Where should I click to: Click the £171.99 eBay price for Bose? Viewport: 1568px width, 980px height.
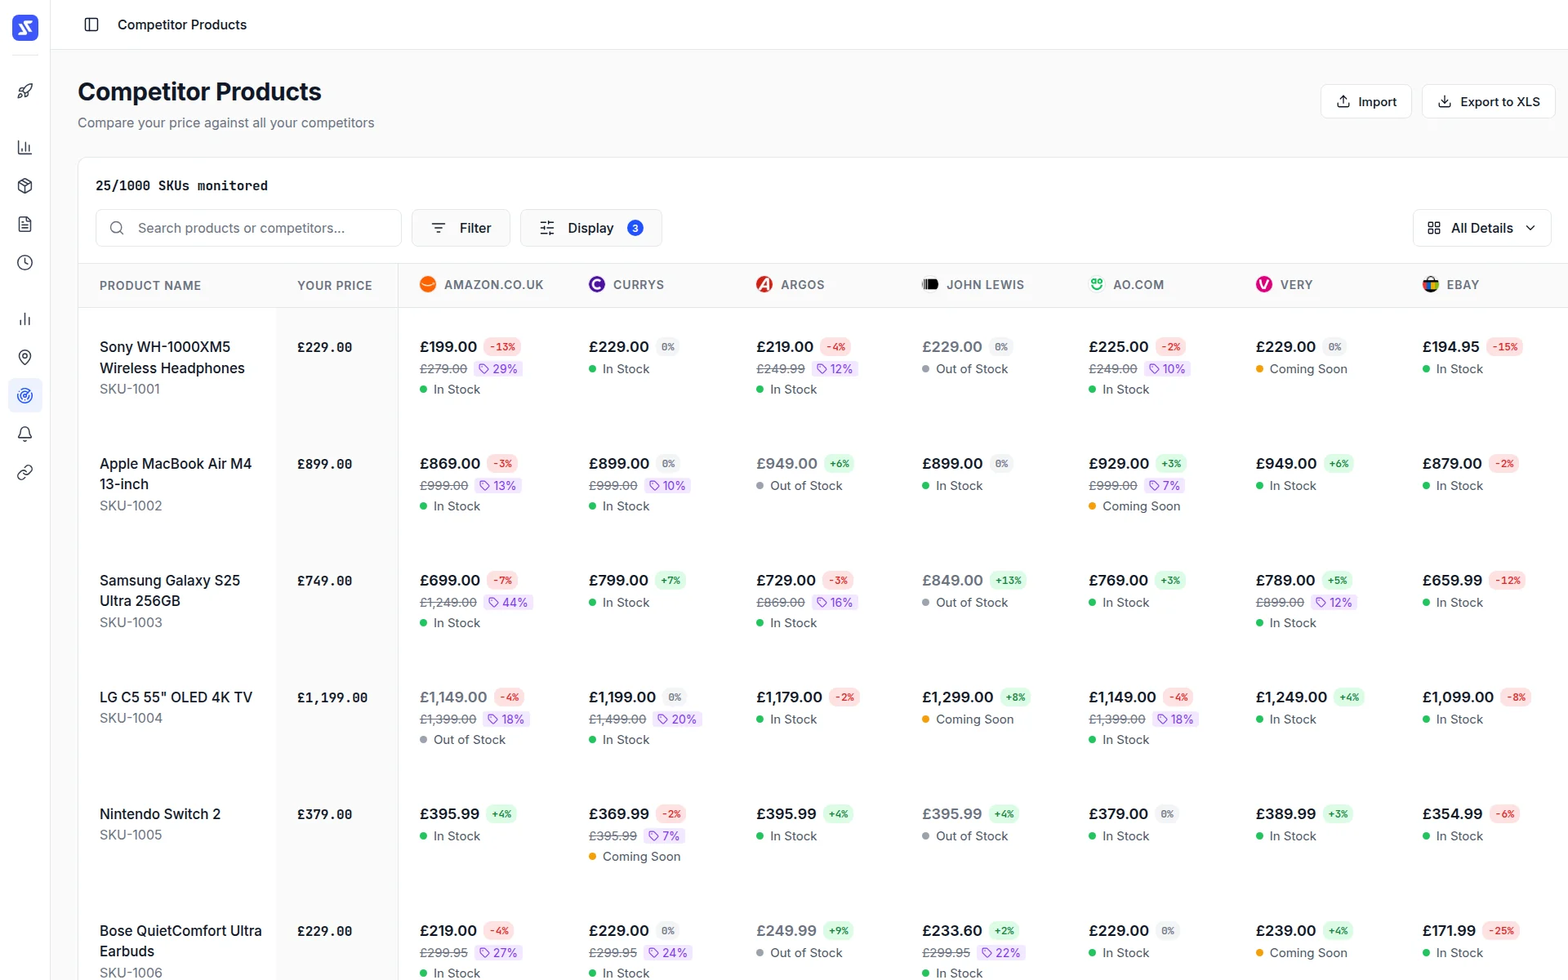tap(1449, 931)
